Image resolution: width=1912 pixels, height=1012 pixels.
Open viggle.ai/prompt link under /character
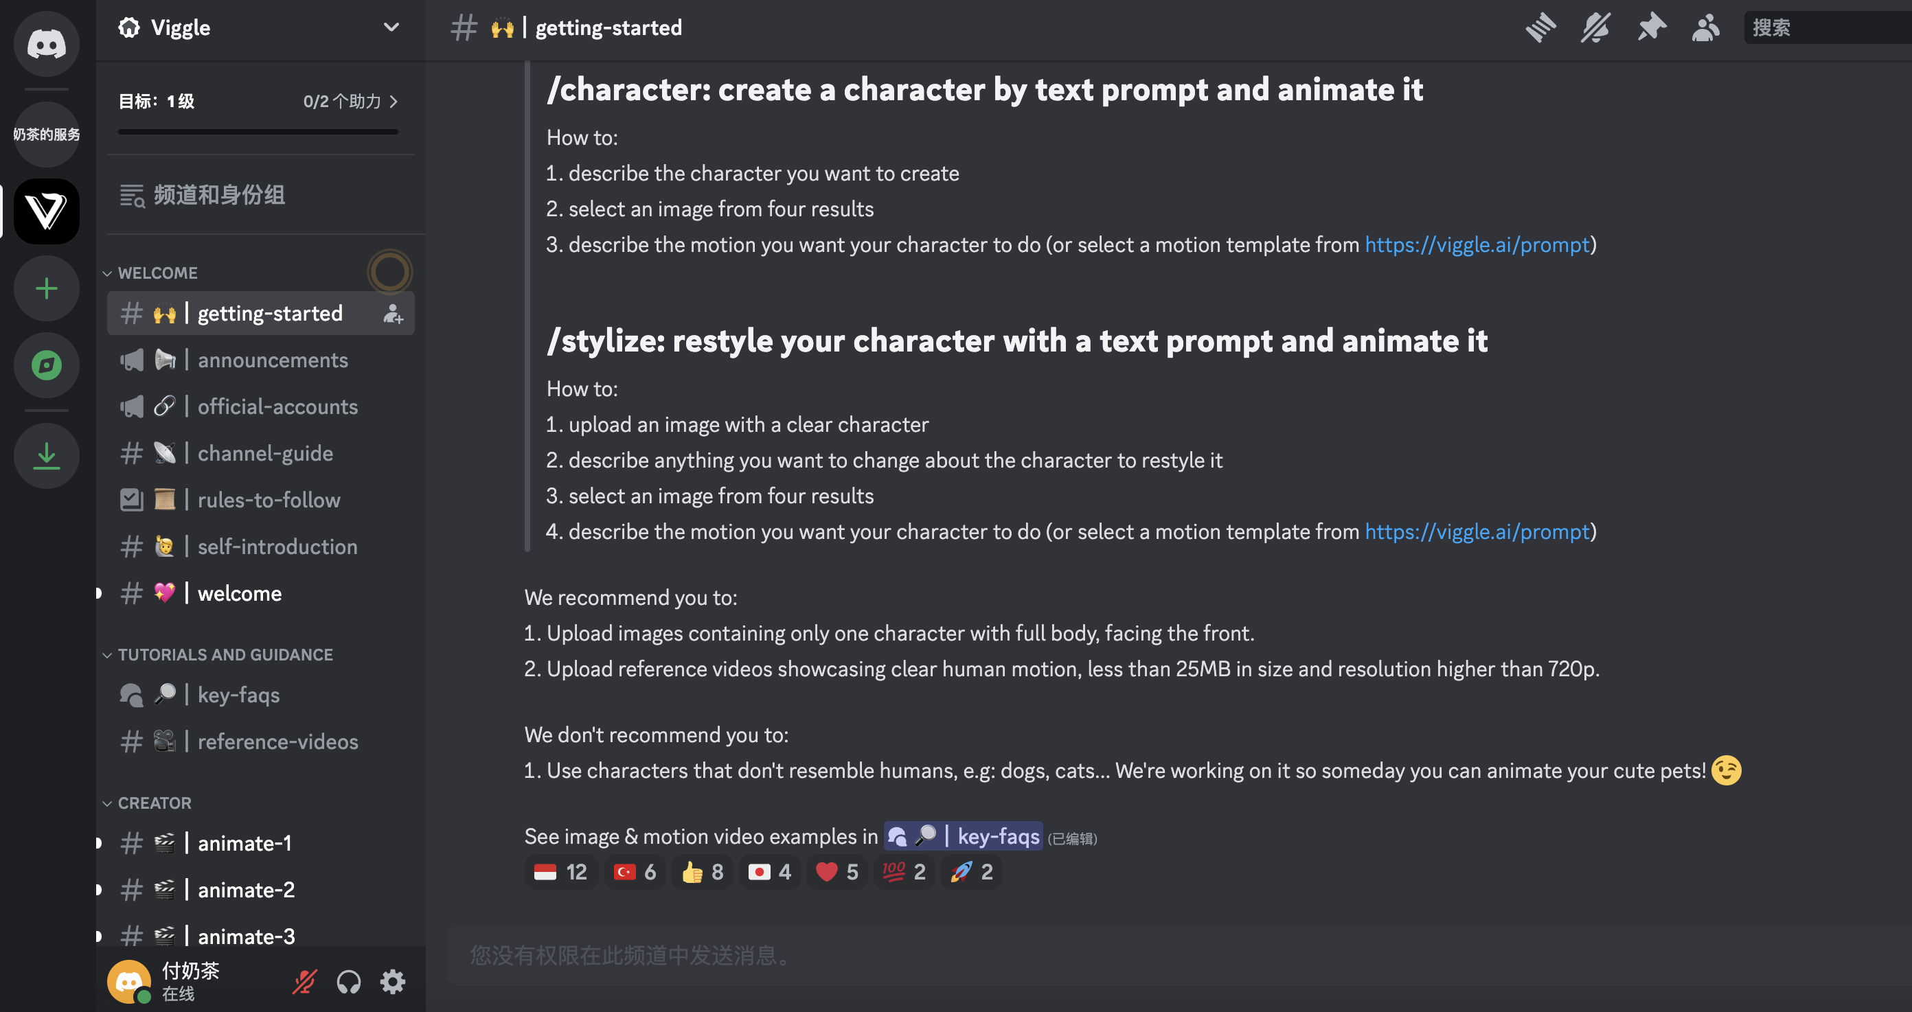[x=1477, y=245]
